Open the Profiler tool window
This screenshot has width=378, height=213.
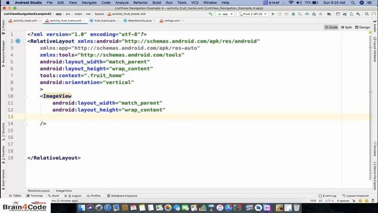pos(93,196)
